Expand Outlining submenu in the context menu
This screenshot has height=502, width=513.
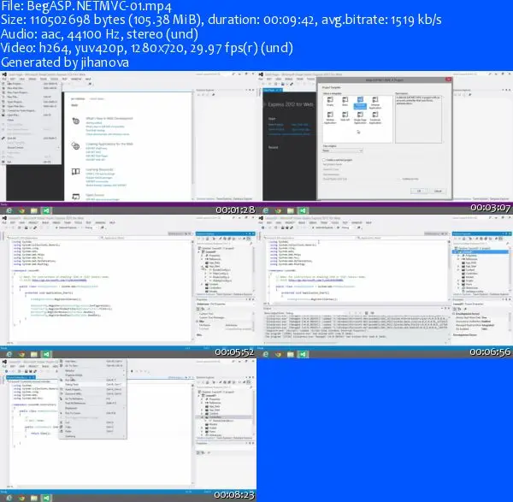[92, 436]
